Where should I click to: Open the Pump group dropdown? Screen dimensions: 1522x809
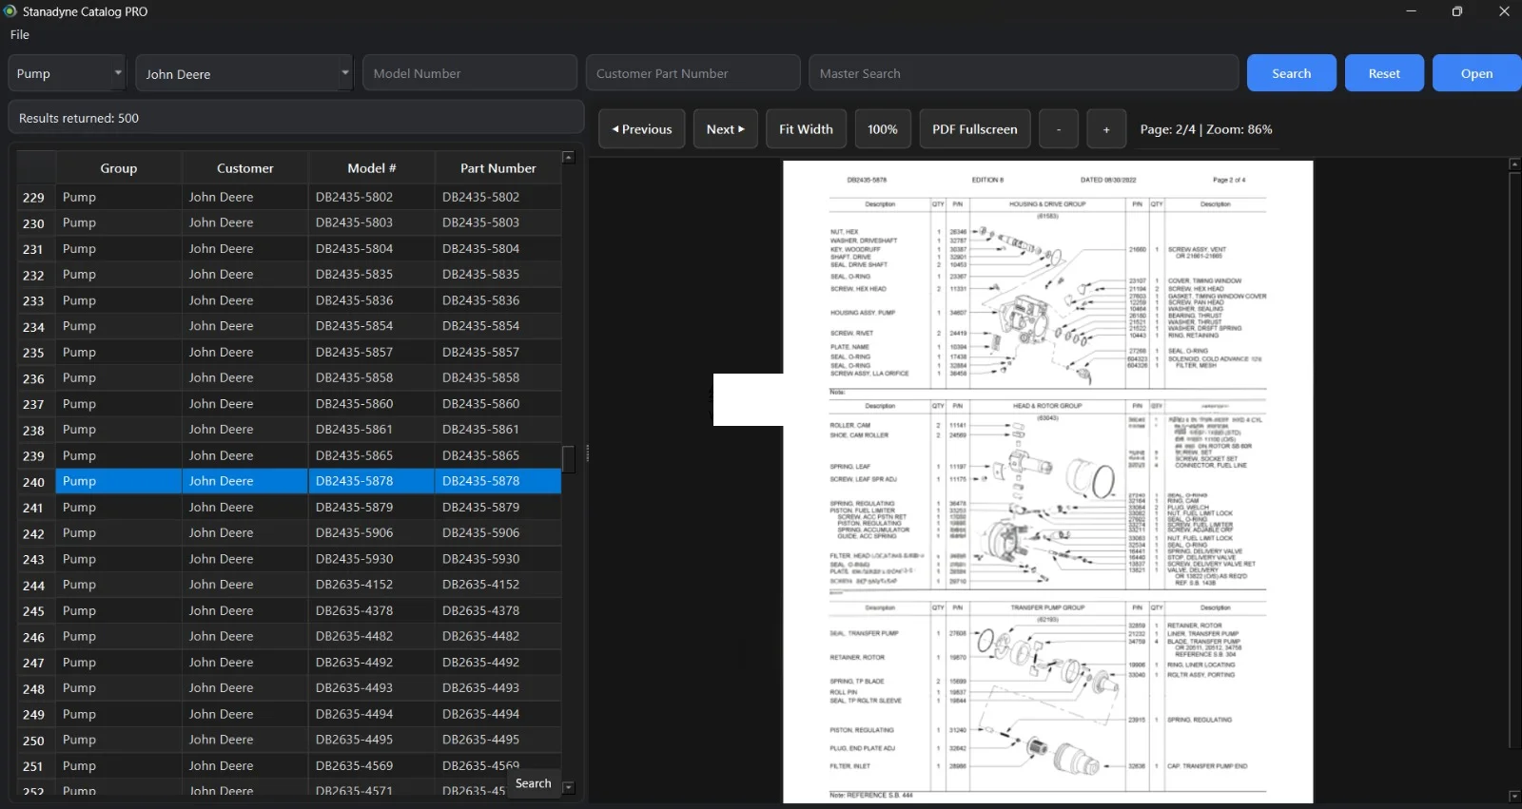(x=67, y=73)
